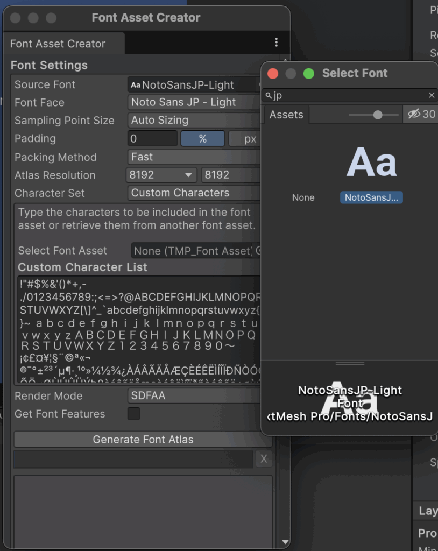
Task: Open Atlas Resolution height dropdown
Action: tap(231, 175)
